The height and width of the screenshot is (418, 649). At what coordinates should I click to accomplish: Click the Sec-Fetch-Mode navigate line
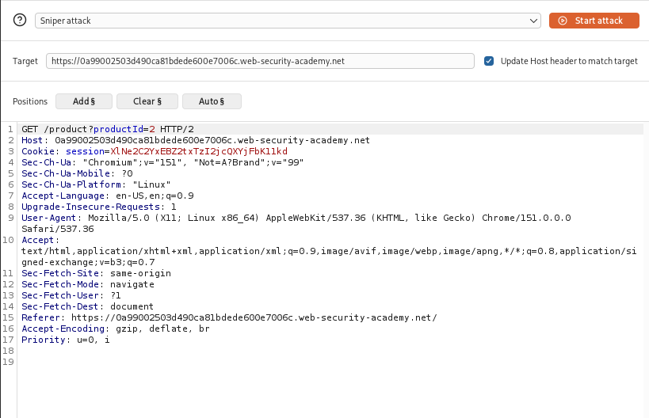tap(88, 284)
